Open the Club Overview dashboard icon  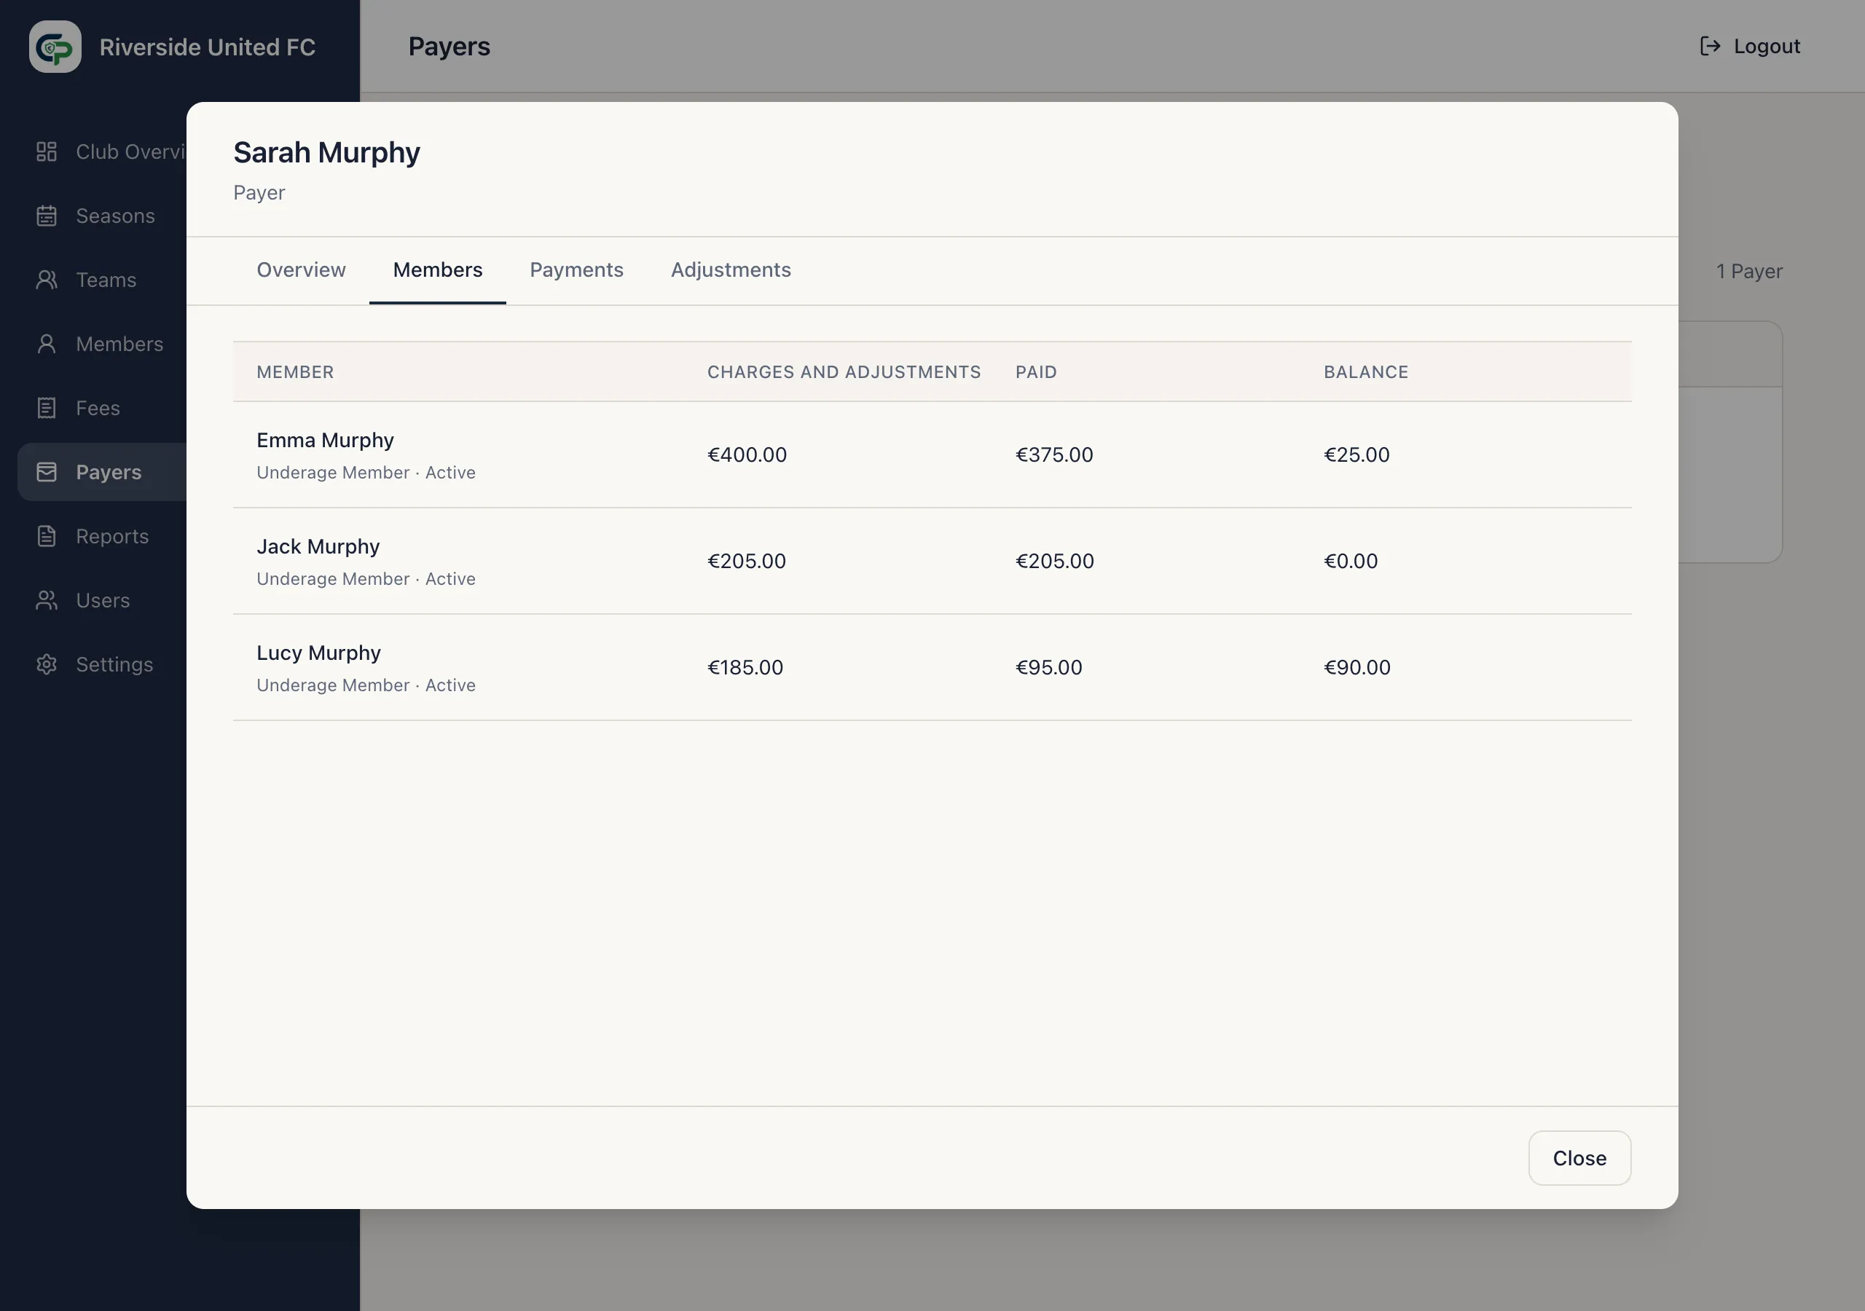[47, 152]
